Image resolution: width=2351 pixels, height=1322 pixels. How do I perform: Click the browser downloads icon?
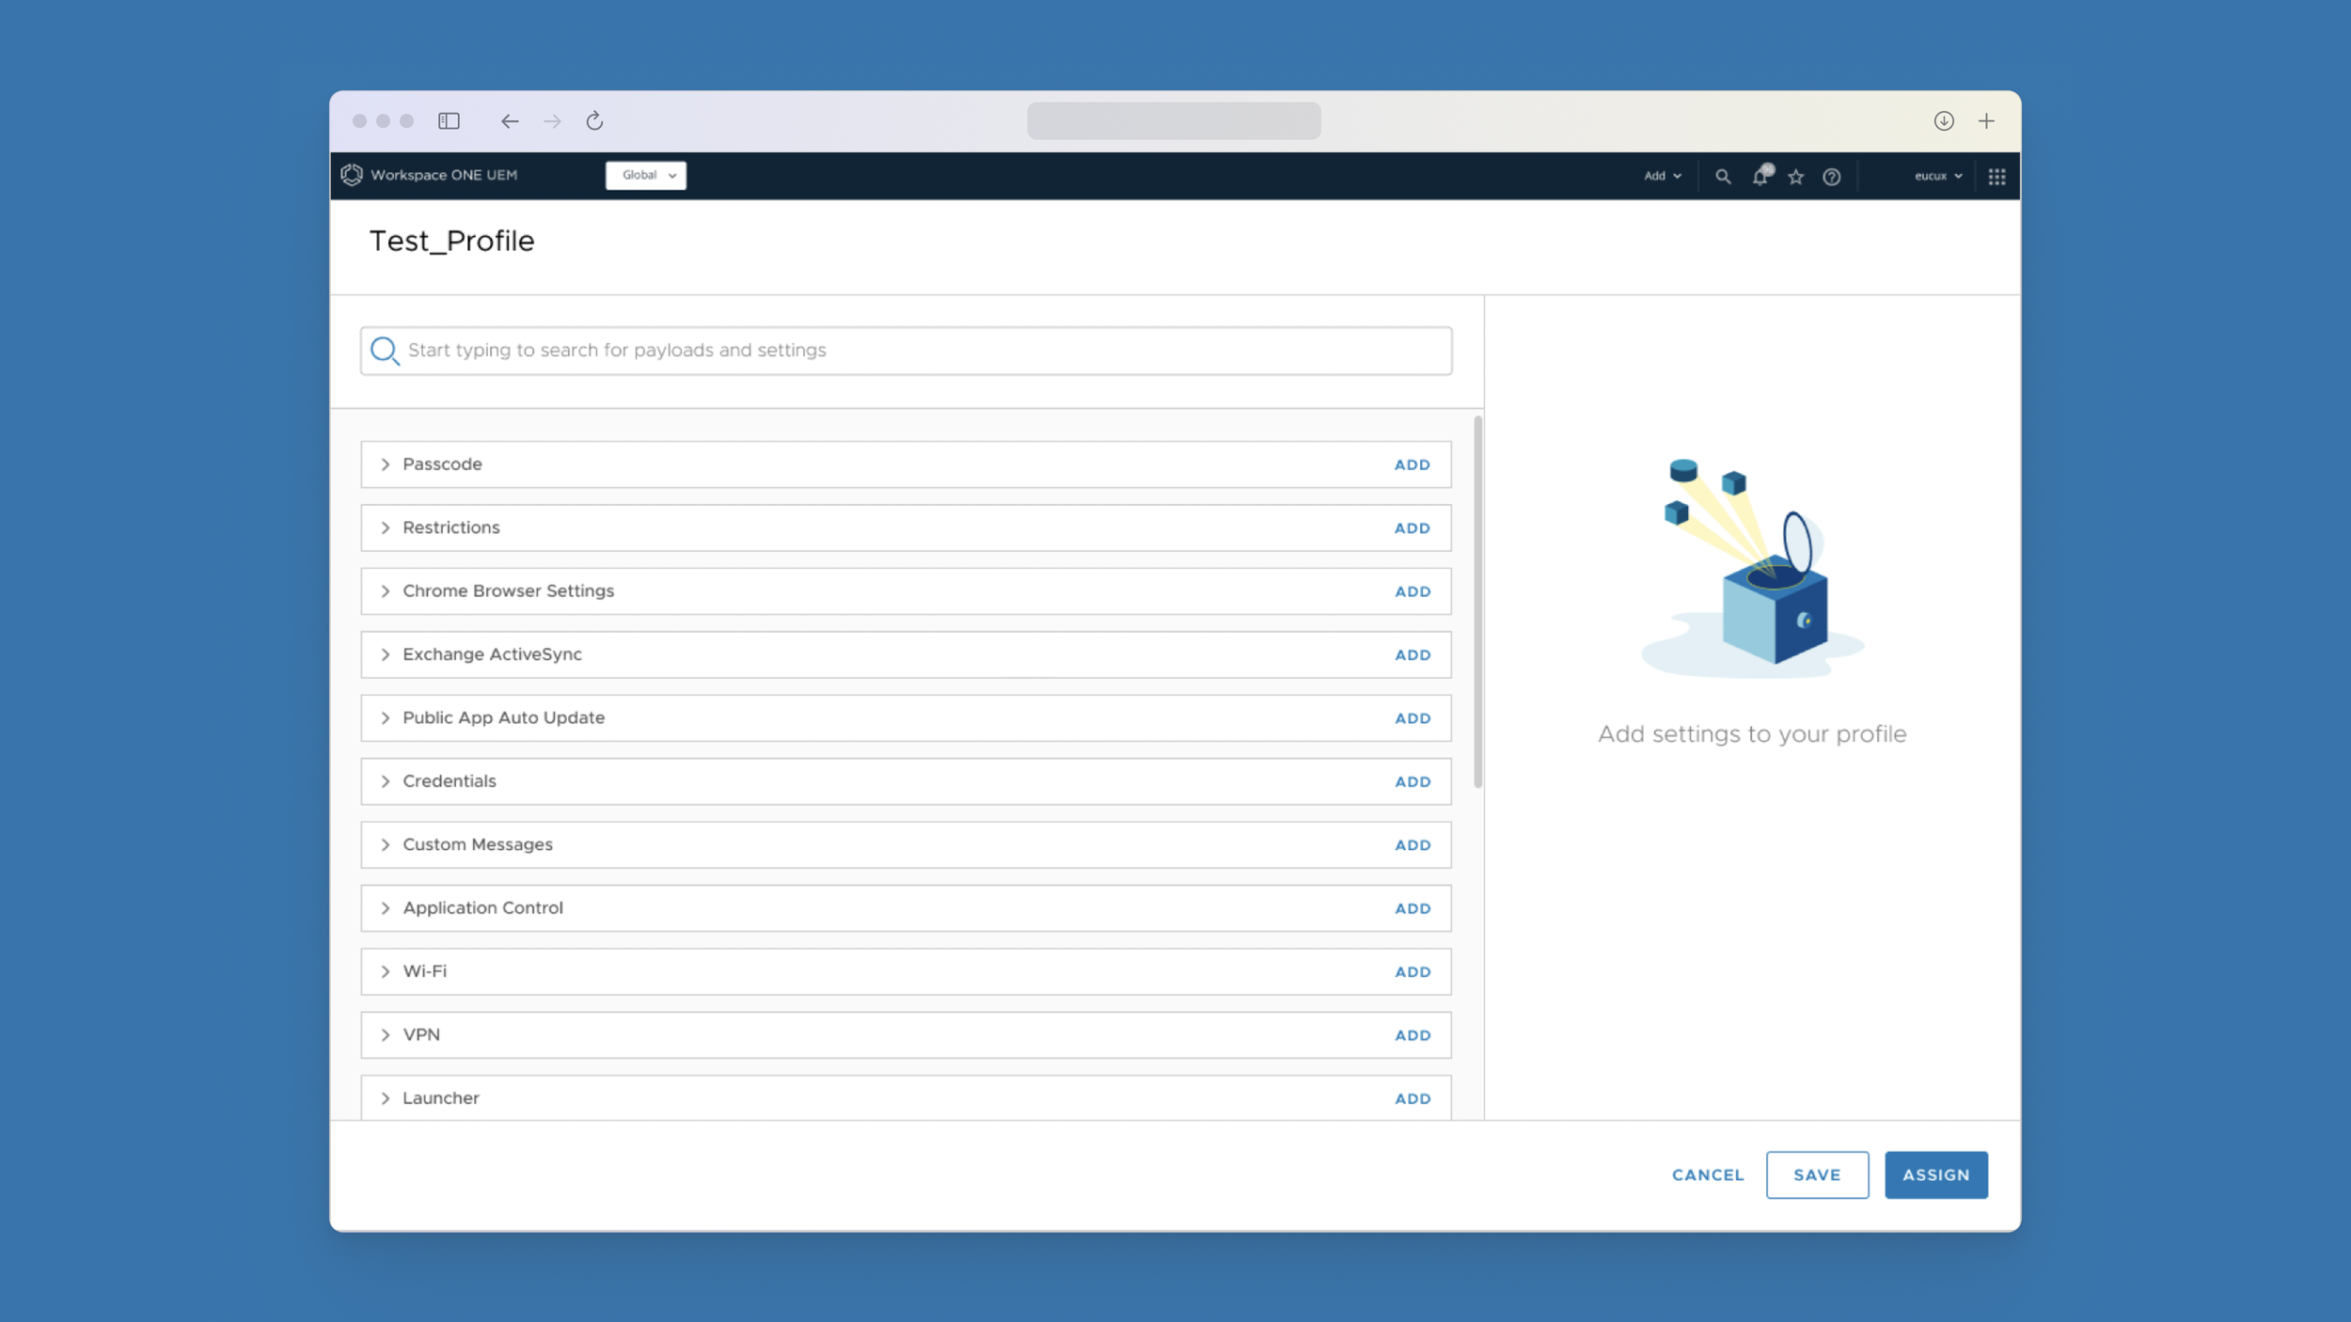(x=1944, y=121)
